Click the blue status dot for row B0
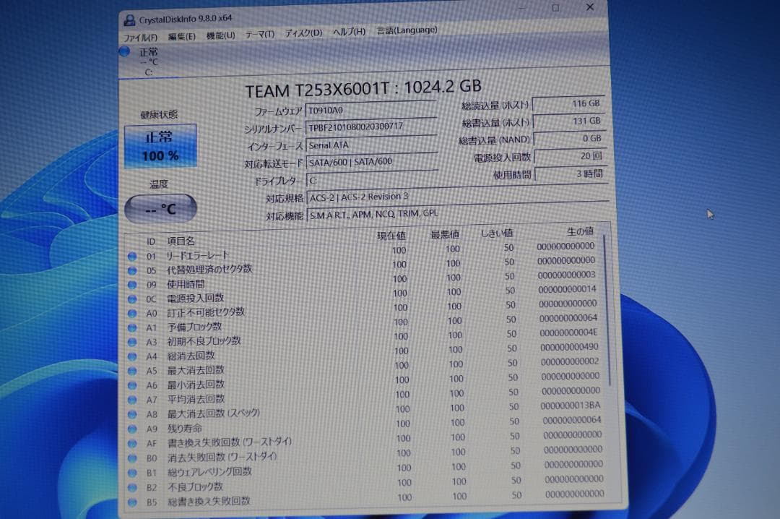Image resolution: width=780 pixels, height=519 pixels. click(132, 458)
